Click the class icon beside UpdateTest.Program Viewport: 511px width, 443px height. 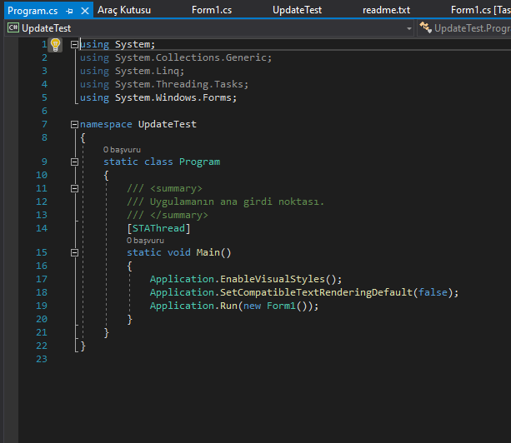point(426,27)
